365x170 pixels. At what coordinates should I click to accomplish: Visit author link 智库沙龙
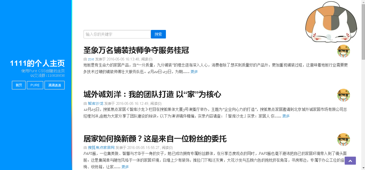(96, 103)
